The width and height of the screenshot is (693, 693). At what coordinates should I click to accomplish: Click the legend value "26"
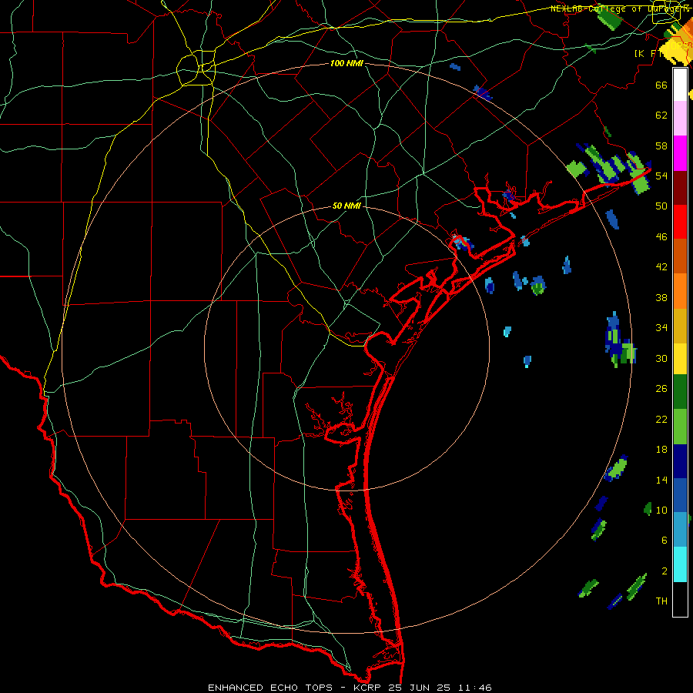tap(661, 389)
